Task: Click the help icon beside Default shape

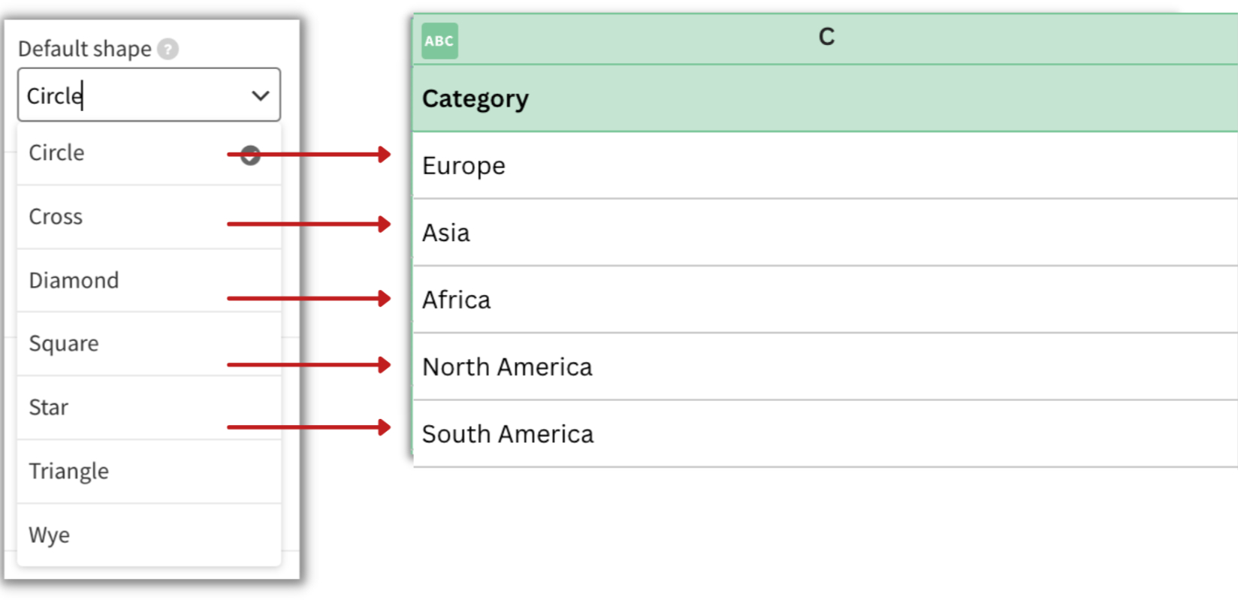Action: point(168,49)
